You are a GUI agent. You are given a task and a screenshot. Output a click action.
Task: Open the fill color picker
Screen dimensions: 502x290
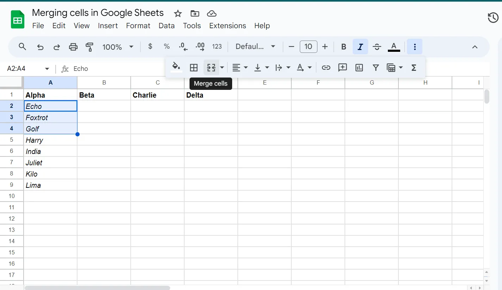click(x=176, y=67)
